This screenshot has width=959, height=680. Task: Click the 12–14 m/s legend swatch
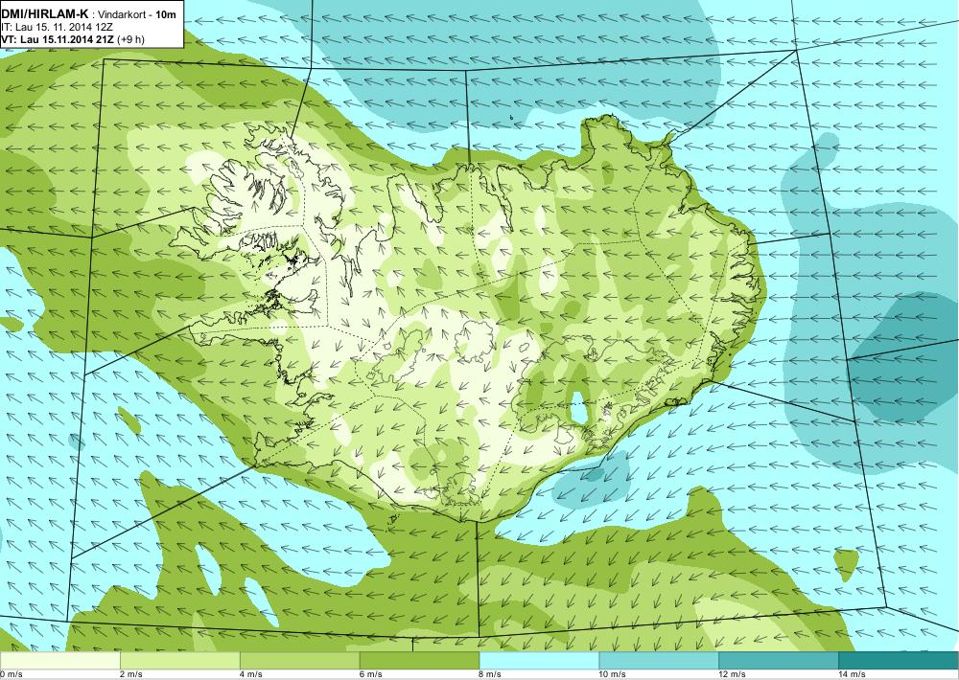coord(778,661)
